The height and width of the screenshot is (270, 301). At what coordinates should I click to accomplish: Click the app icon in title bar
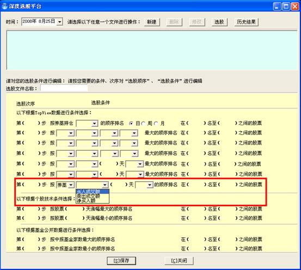pyautogui.click(x=4, y=6)
